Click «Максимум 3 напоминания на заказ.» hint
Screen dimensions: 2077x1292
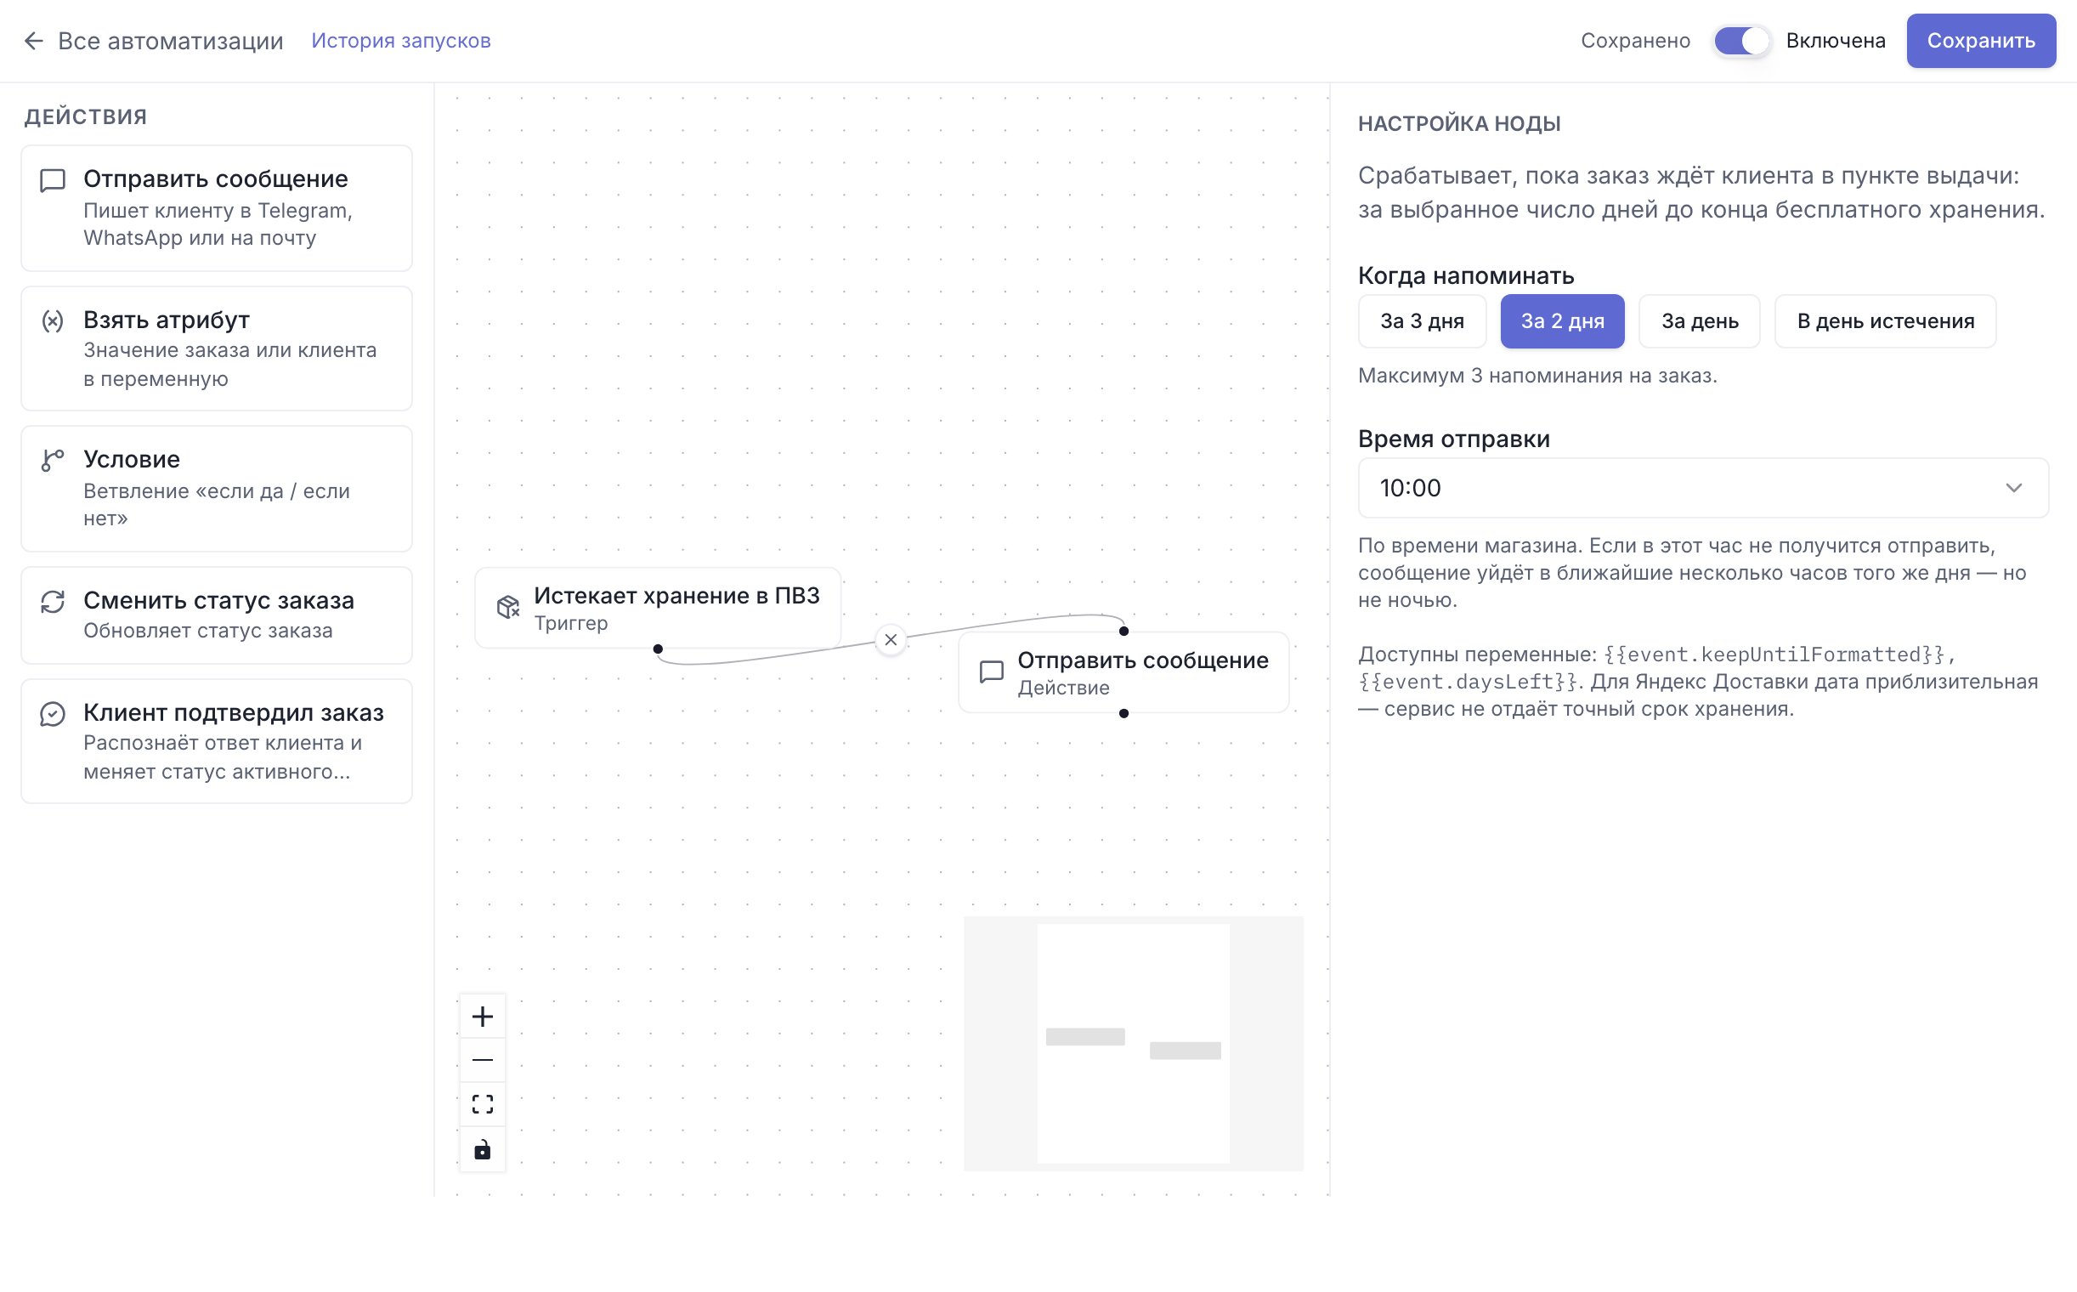[1537, 376]
